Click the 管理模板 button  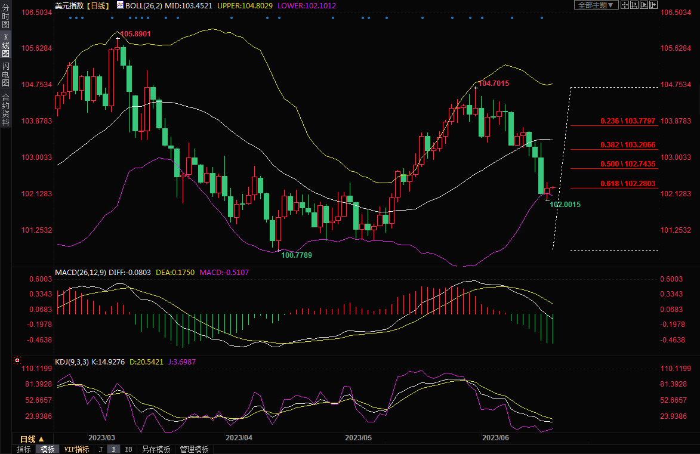click(194, 449)
